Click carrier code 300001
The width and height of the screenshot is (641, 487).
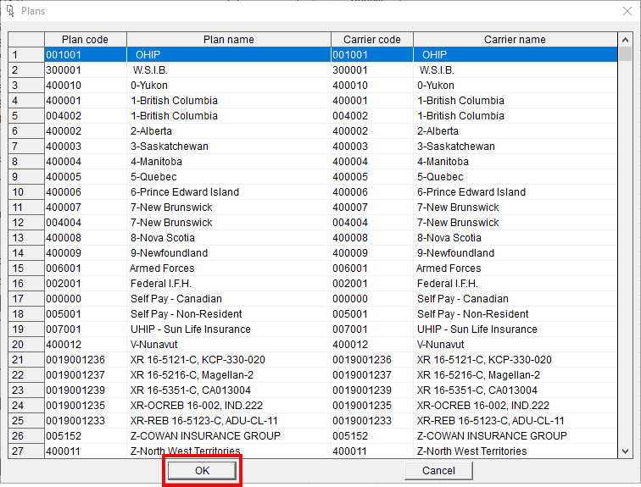coord(372,70)
